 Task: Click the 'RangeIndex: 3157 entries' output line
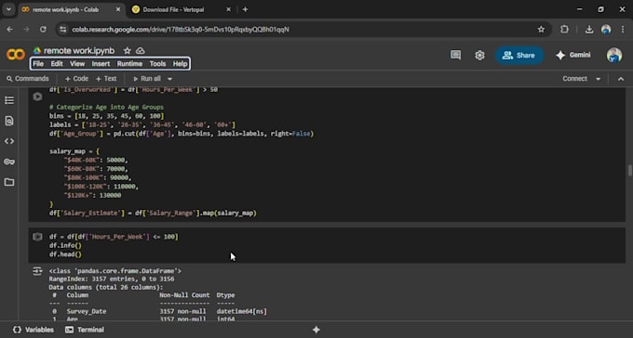[x=112, y=279]
